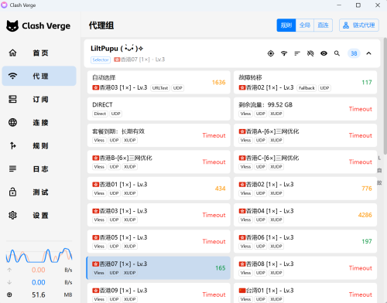
Task: Open the Connections (连接) sidebar page
Action: click(x=39, y=122)
